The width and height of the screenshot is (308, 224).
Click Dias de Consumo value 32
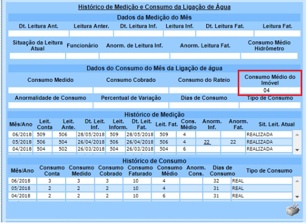(216, 181)
